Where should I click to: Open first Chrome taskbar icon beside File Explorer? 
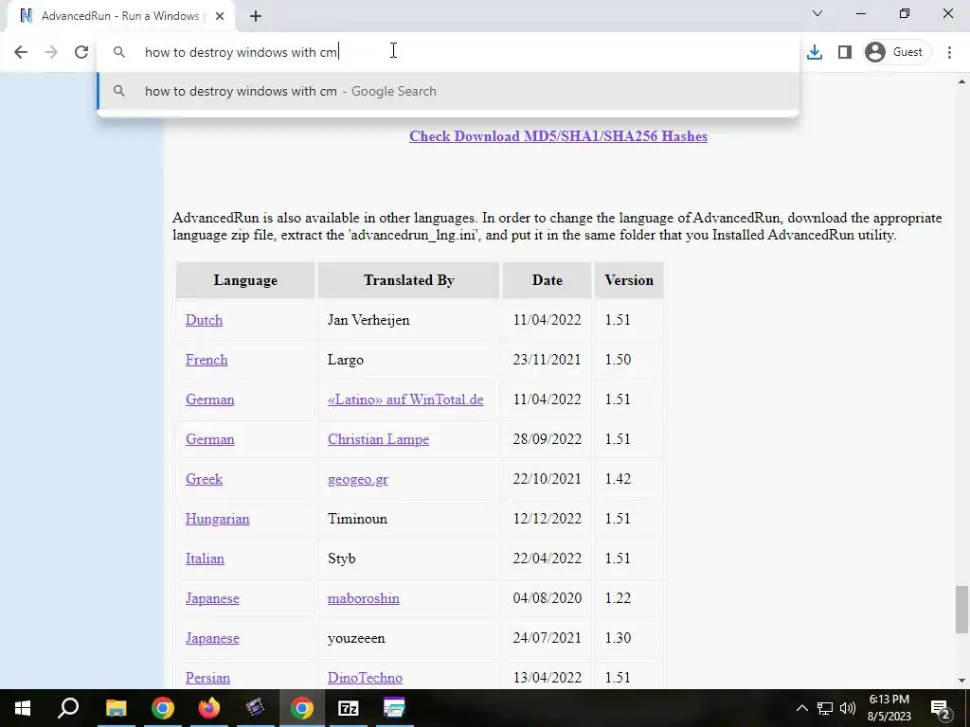click(x=163, y=708)
